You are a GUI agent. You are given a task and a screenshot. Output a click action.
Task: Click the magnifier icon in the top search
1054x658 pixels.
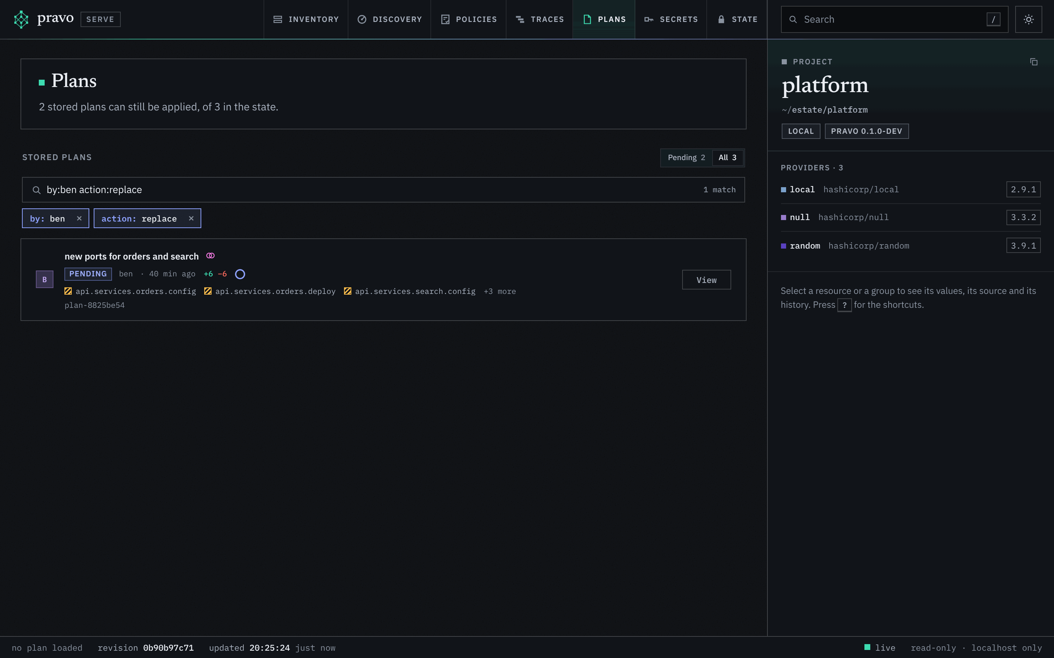(x=793, y=20)
